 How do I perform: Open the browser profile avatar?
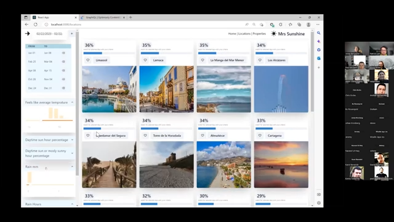click(308, 25)
